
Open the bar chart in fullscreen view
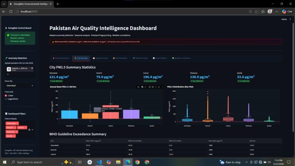(163, 87)
